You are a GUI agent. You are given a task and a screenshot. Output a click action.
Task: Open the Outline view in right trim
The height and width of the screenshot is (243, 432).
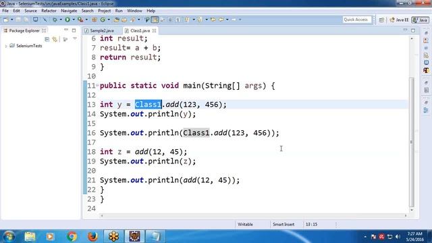coord(426,110)
